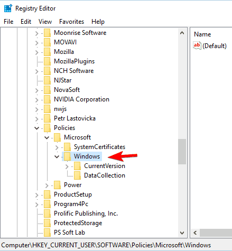
Task: Expand the NovaSoft key
Action: click(x=36, y=90)
